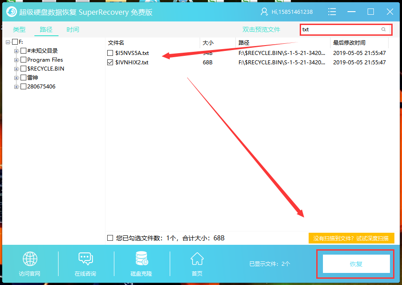
Task: Click the 已显示文件:2个 status text
Action: pos(270,264)
